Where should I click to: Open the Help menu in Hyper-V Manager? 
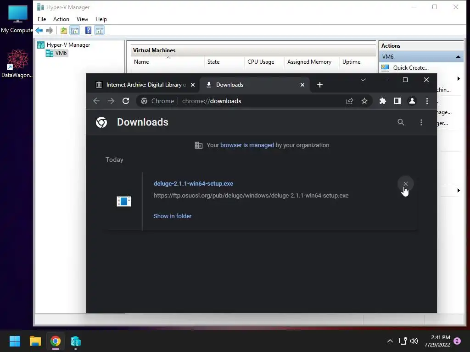[101, 19]
